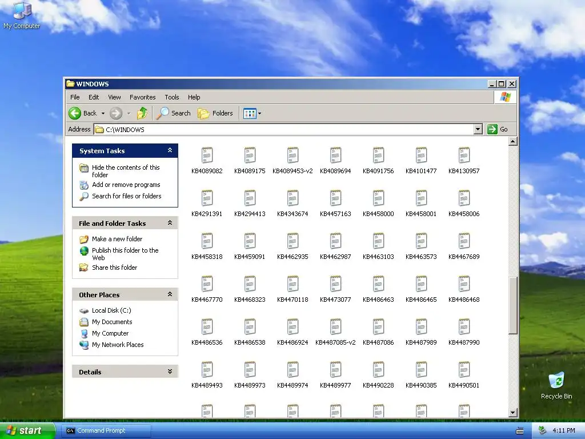The image size is (585, 439).
Task: Click the KB4490501 file name label
Action: [464, 385]
